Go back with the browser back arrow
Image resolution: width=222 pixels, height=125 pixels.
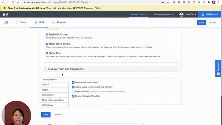click(3, 2)
